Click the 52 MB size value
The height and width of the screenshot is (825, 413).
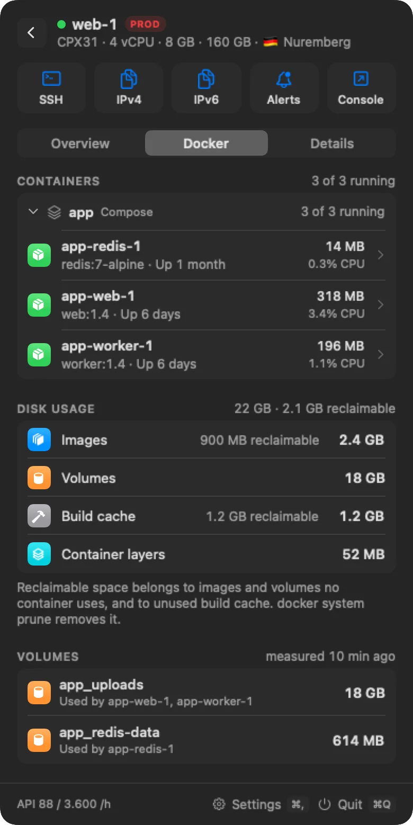363,554
